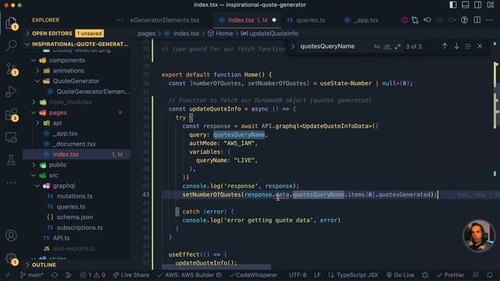Switch to the _app.tsx tab
The image size is (500, 281).
(362, 20)
